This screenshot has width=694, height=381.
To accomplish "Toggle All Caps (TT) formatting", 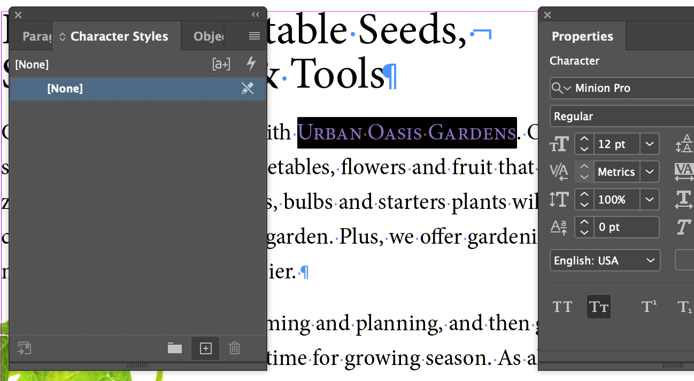I will click(562, 307).
